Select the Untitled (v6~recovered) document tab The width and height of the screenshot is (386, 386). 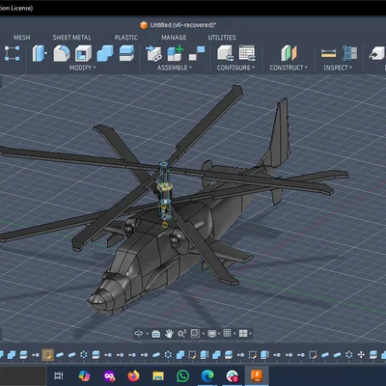click(x=178, y=25)
